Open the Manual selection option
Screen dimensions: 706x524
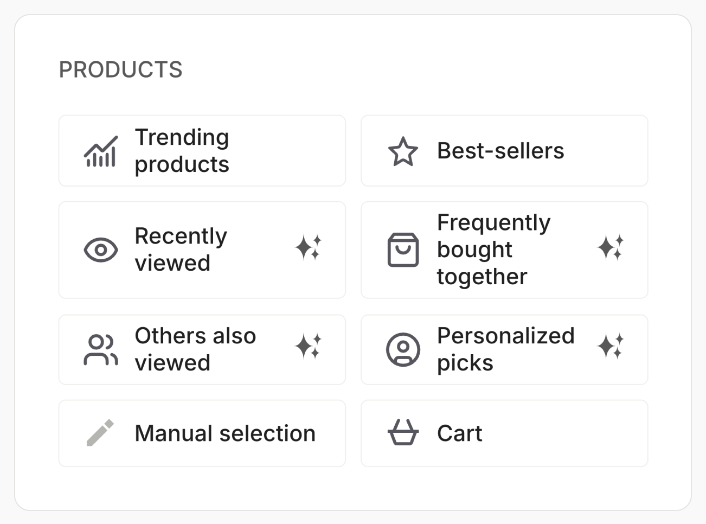[x=202, y=433]
